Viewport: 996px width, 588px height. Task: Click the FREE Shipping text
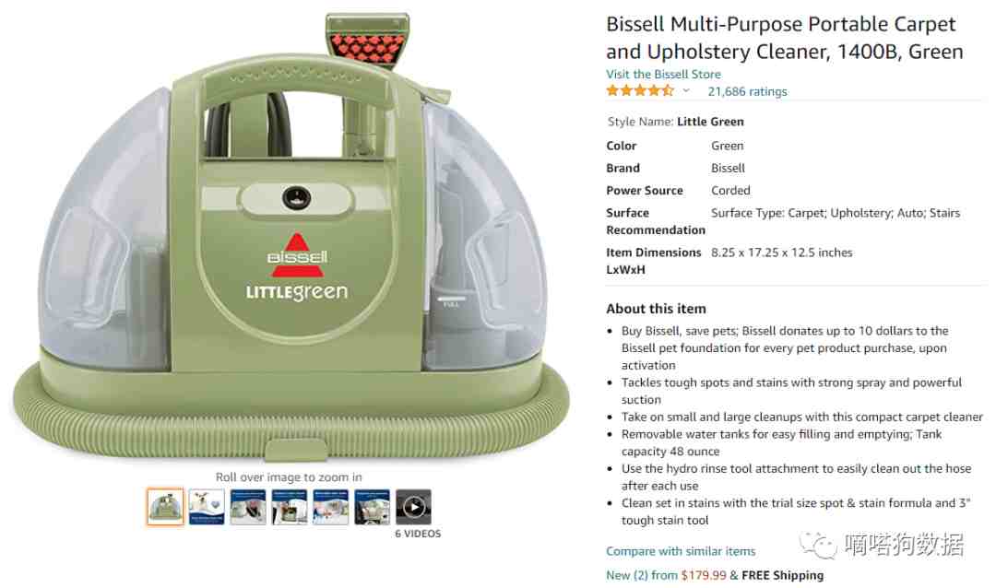click(x=782, y=575)
